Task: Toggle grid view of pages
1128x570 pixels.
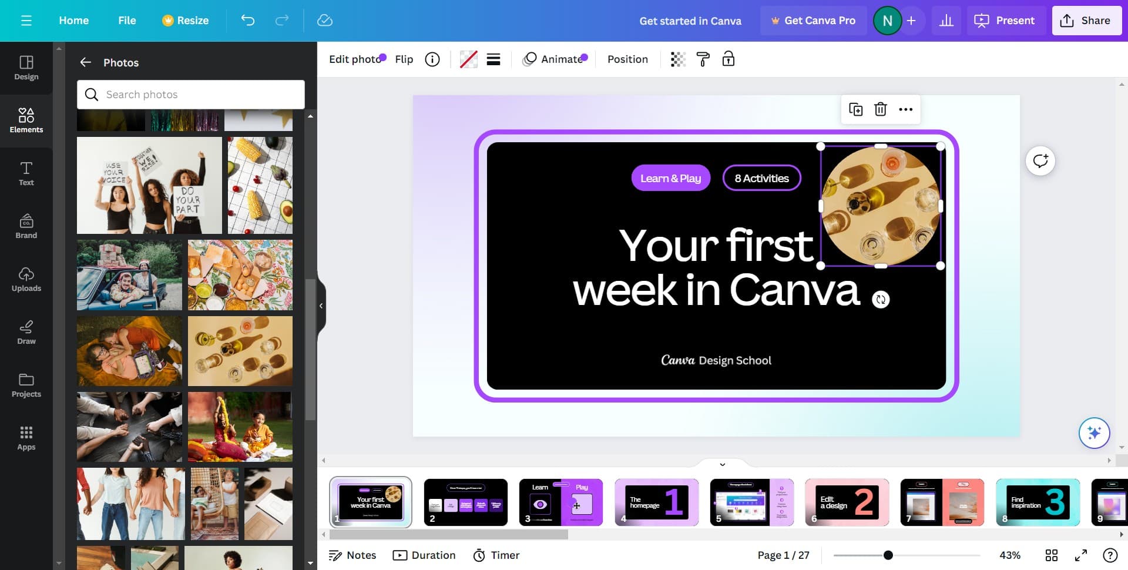Action: tap(1052, 555)
